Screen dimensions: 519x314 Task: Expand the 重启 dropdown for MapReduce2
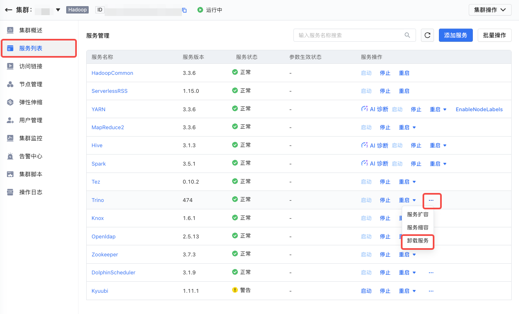coord(414,128)
